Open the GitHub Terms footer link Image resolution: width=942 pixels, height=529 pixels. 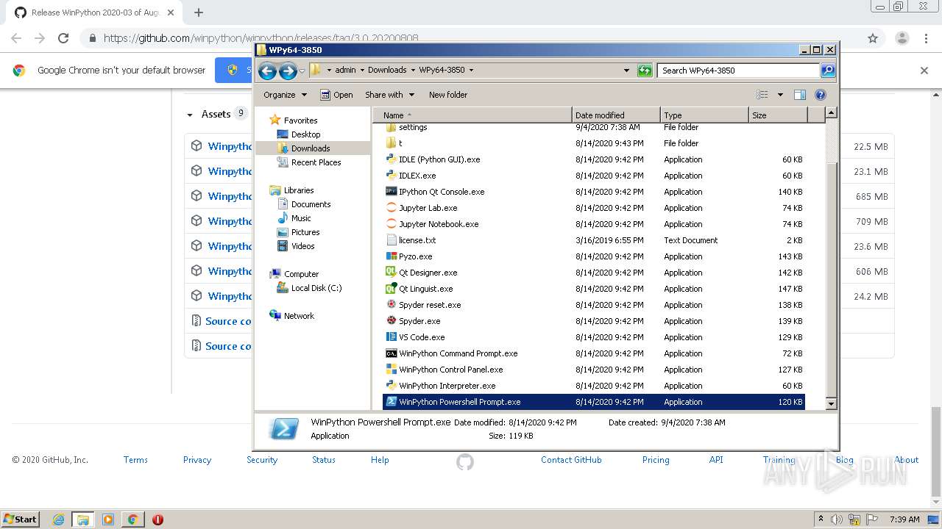coord(135,460)
